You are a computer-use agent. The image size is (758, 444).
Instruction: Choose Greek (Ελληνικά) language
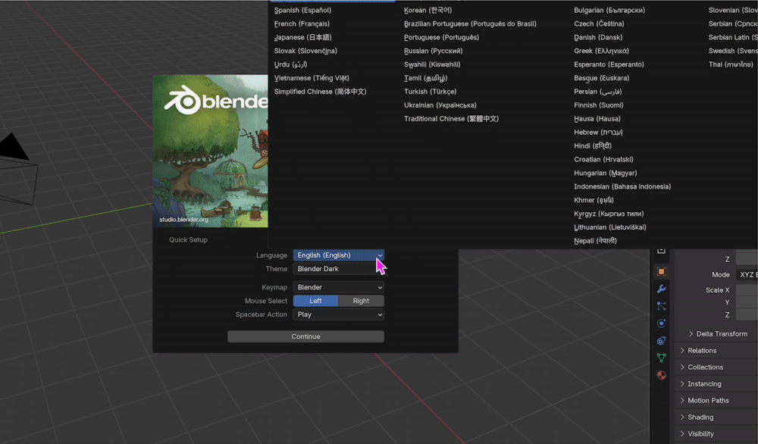(601, 51)
